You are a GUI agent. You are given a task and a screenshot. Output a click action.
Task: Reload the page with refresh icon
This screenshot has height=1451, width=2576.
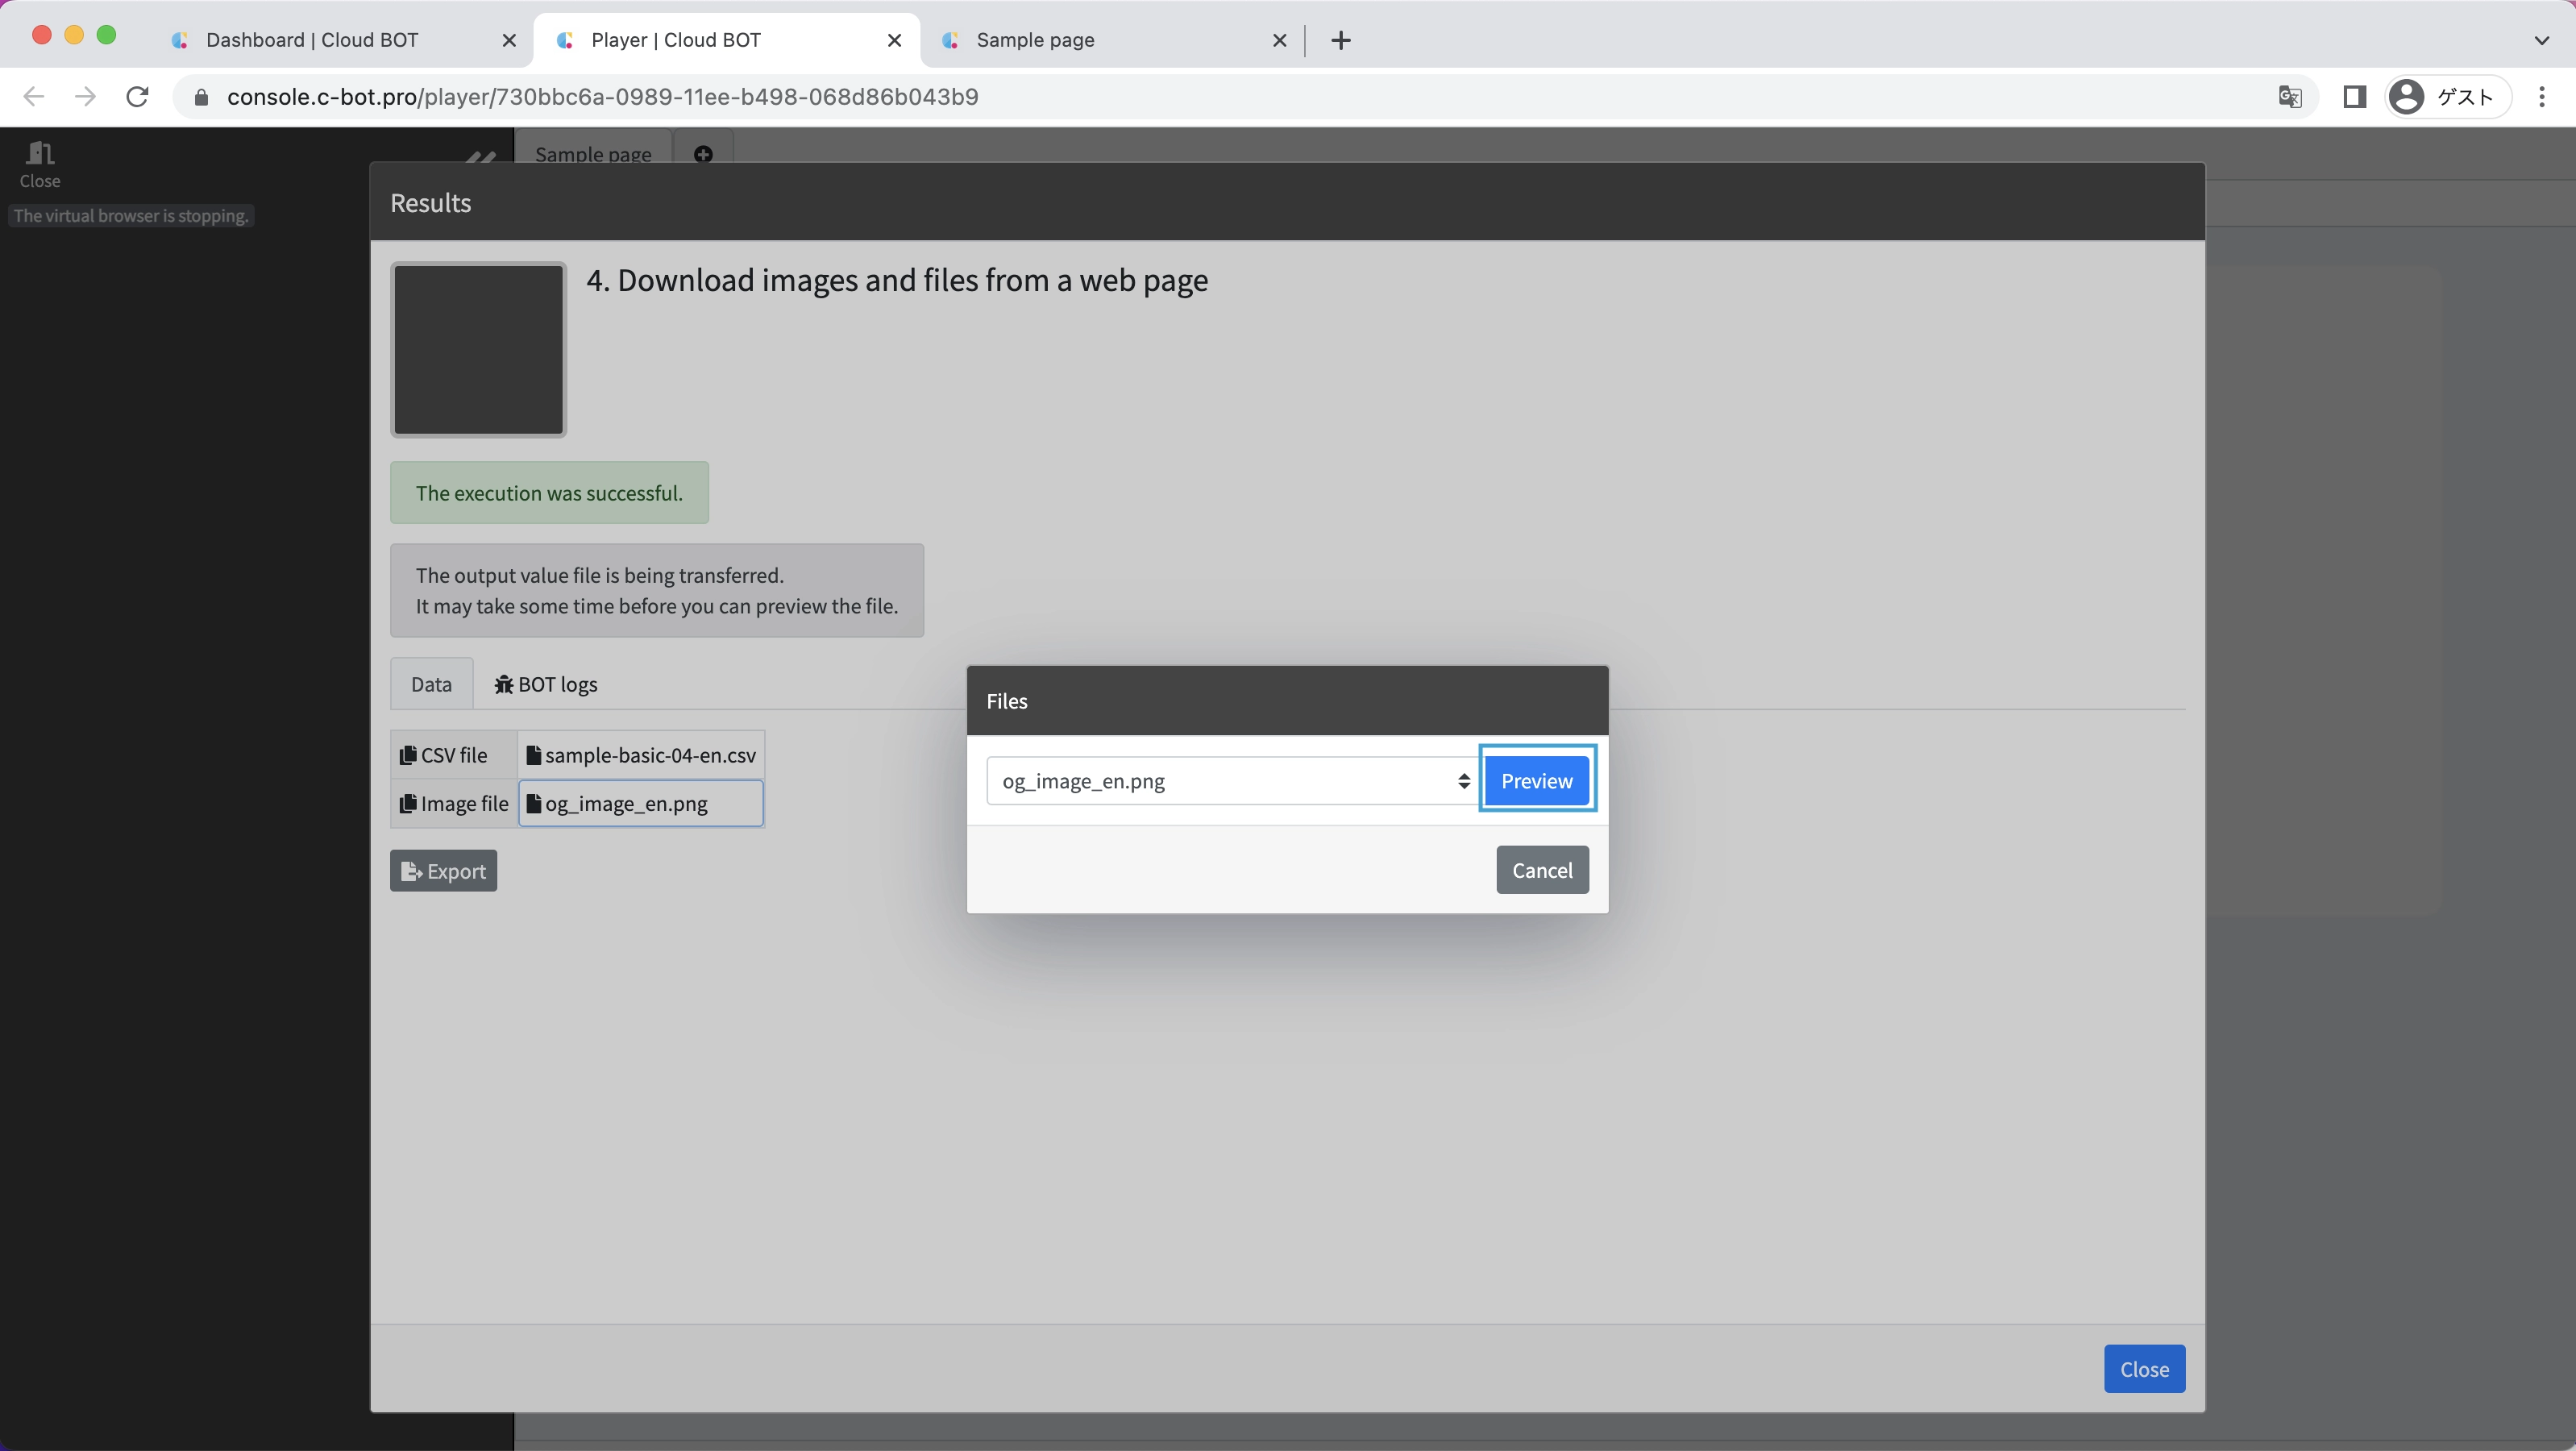point(138,97)
